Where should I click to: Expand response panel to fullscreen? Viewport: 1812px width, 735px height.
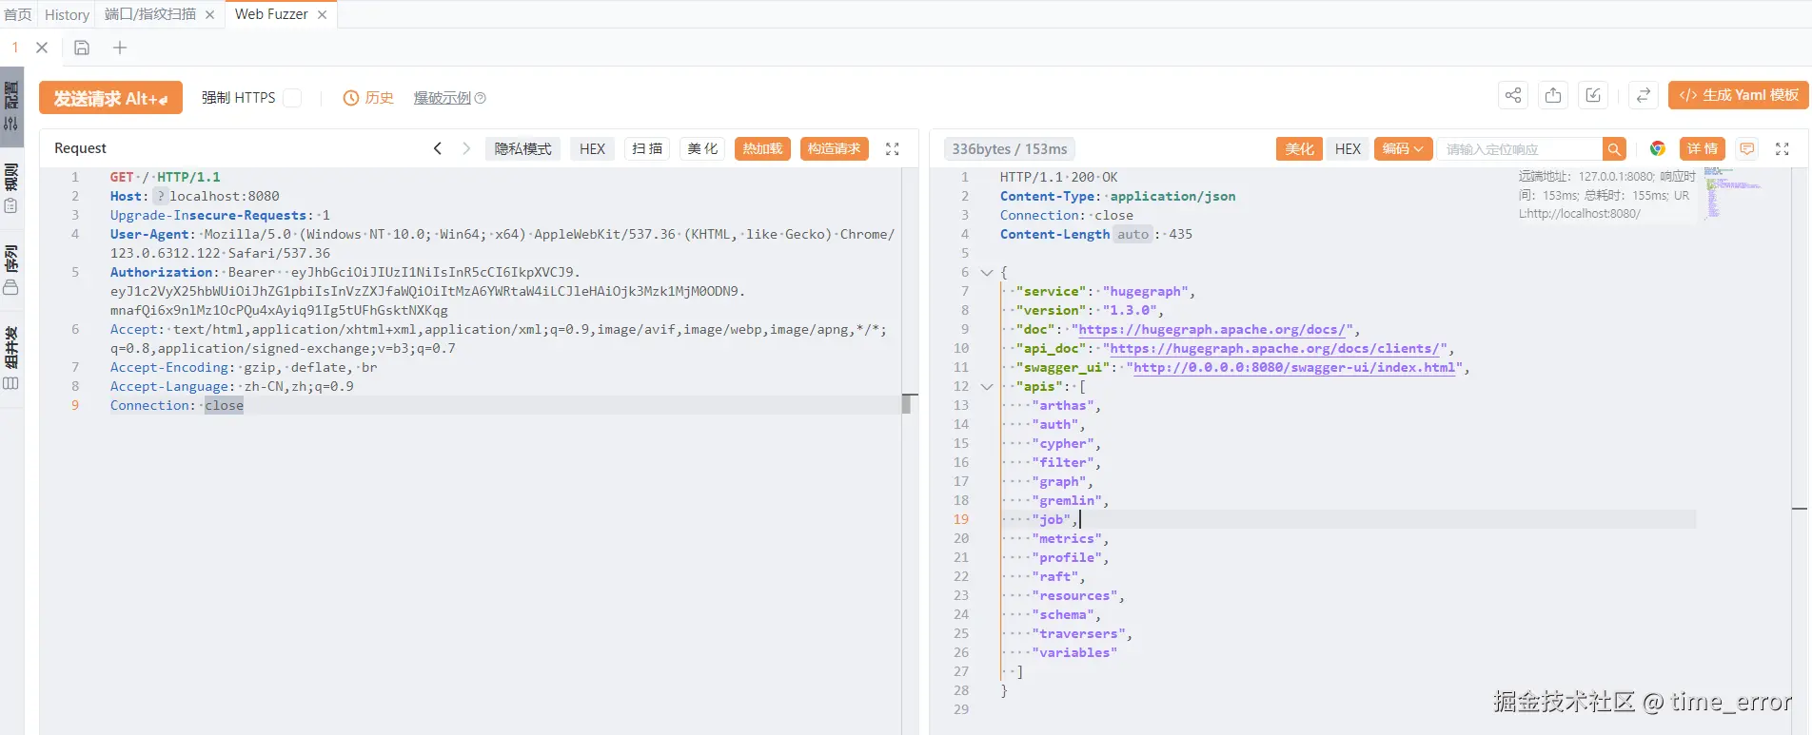(x=1782, y=149)
